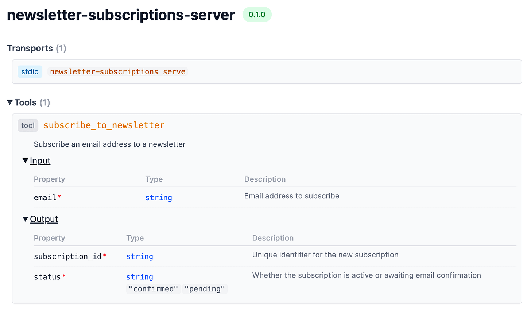Click the string type for status

pyautogui.click(x=140, y=277)
